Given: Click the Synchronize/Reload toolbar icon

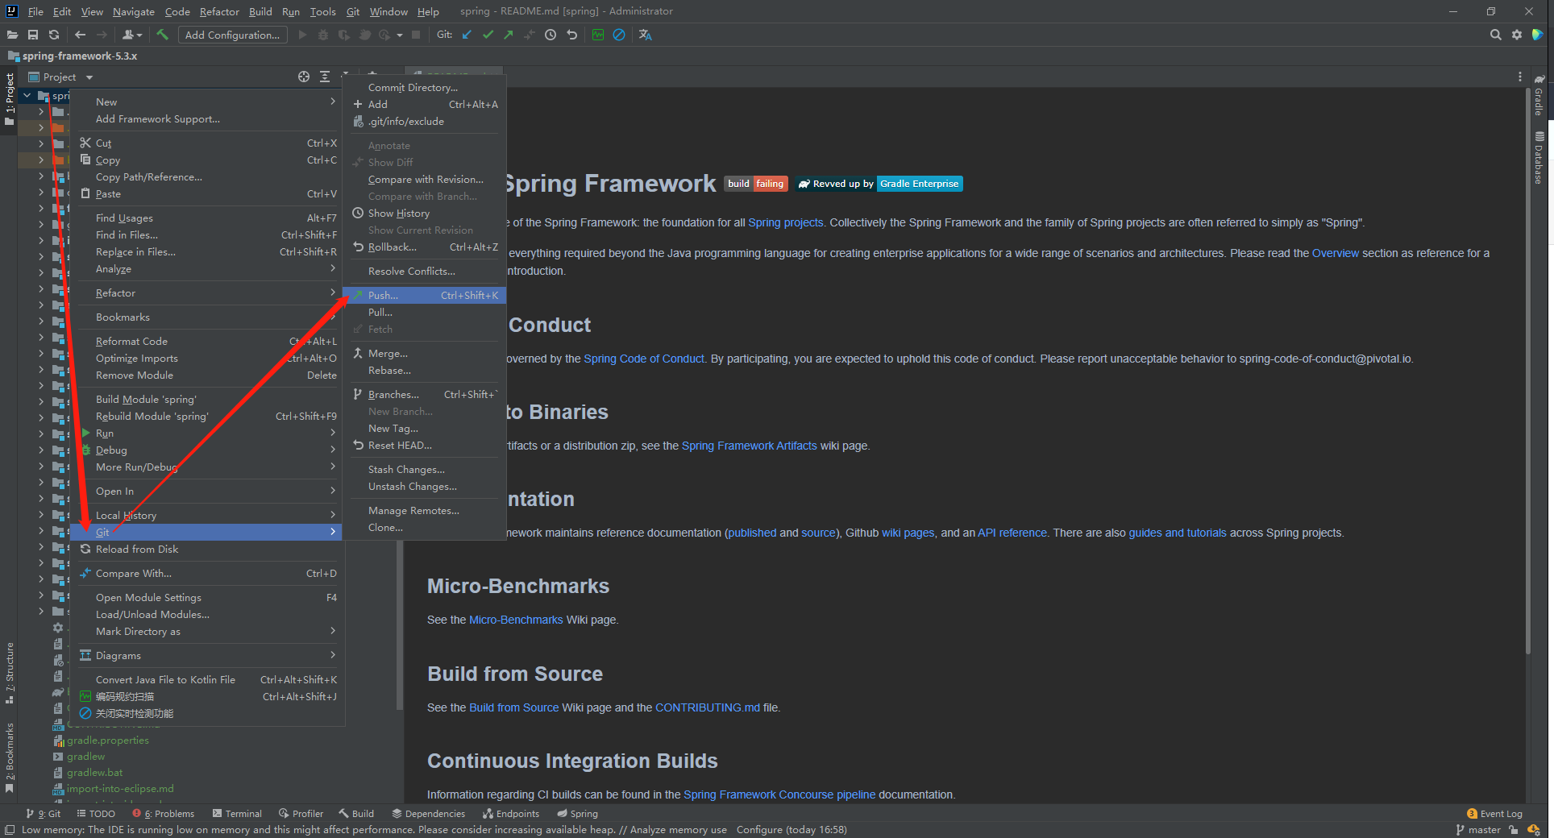Looking at the screenshot, I should tap(54, 35).
